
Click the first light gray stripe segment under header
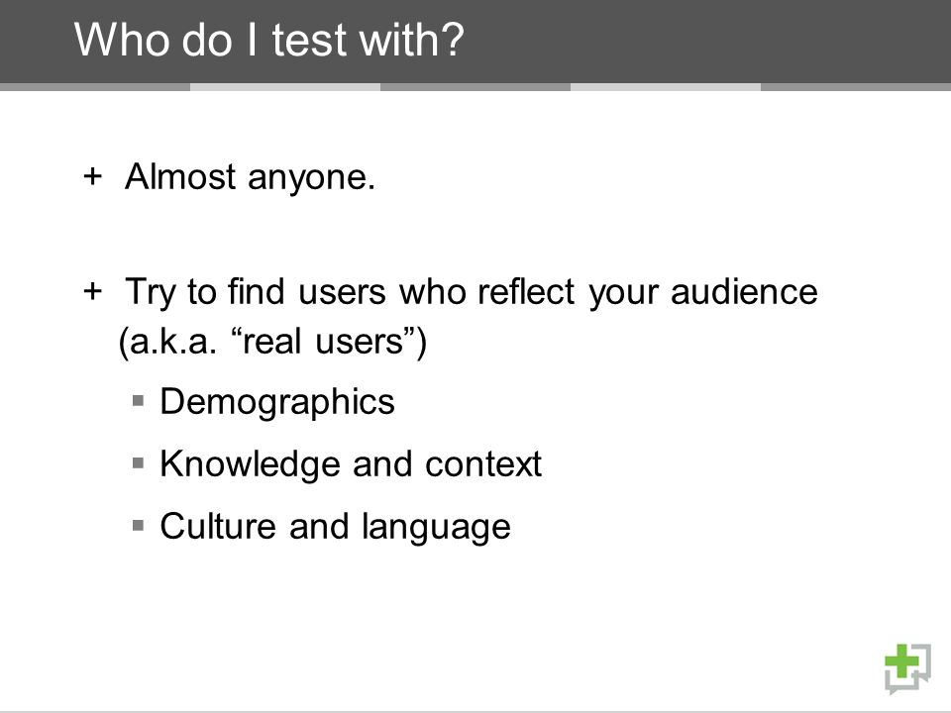[x=285, y=87]
